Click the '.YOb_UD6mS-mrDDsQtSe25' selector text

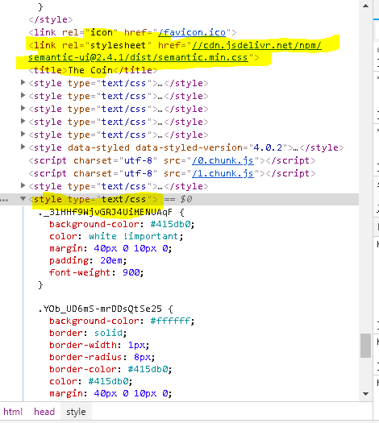[x=100, y=309]
